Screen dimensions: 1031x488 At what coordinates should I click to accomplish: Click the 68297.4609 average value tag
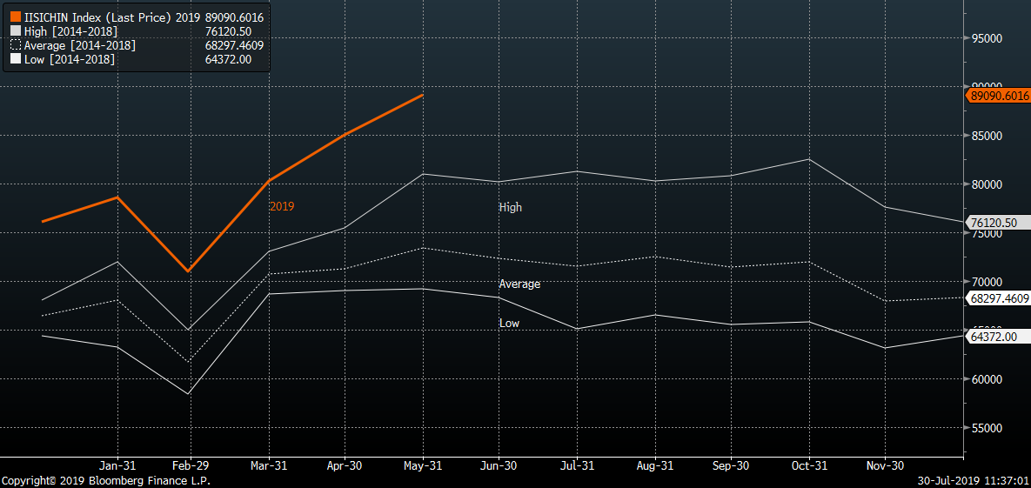[997, 298]
